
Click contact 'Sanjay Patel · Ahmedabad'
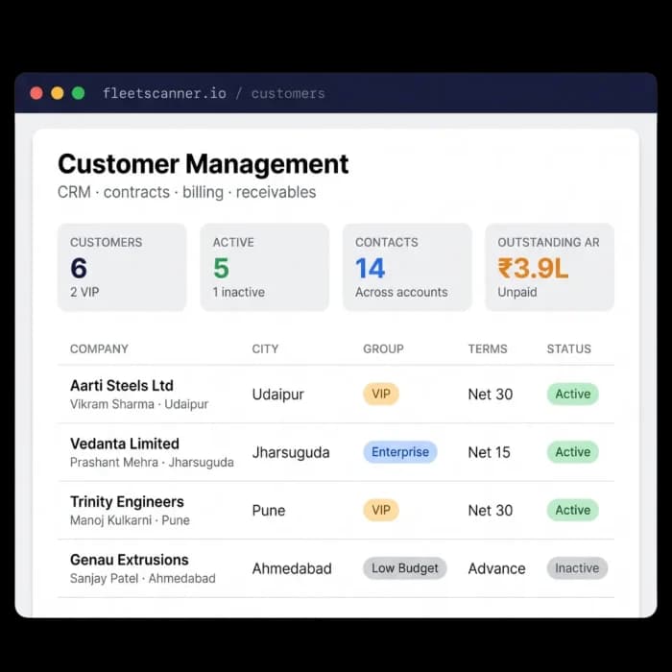143,579
